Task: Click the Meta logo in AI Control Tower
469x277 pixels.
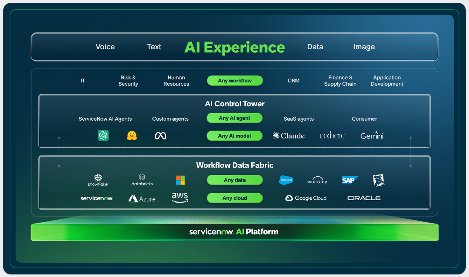Action: 161,135
